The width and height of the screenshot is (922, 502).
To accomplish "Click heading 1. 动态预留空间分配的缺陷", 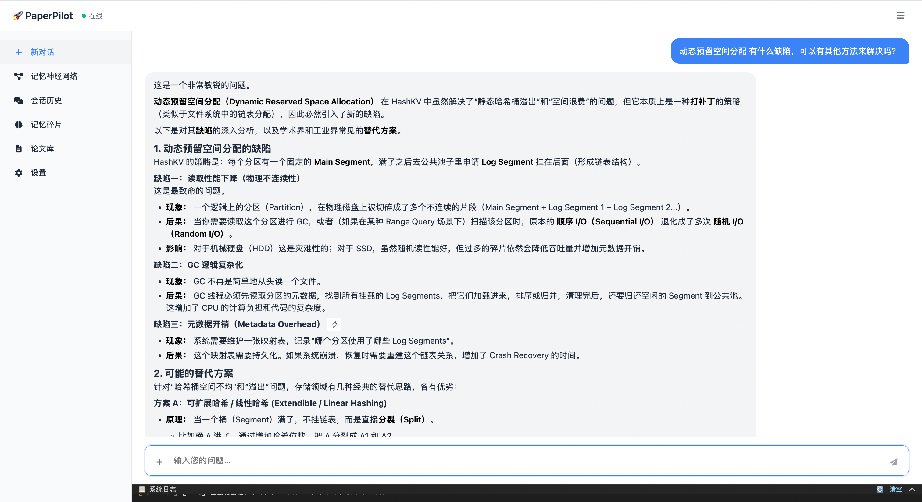I will (x=212, y=149).
